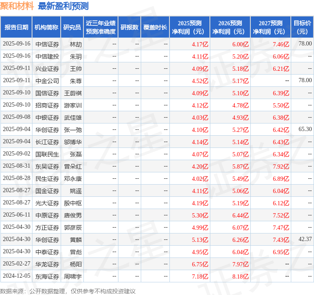Click 2025 forecast value 4.17亿
Screen dimensions: 314x295
tap(200, 44)
